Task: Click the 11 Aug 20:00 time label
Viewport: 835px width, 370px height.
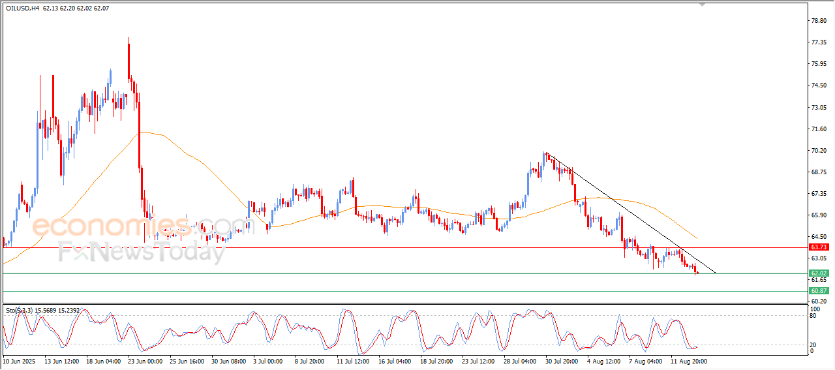Action: [688, 360]
